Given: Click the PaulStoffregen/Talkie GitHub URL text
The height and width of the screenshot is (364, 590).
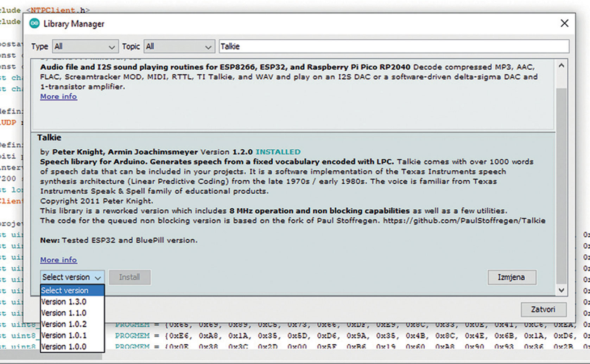Looking at the screenshot, I should click(464, 221).
